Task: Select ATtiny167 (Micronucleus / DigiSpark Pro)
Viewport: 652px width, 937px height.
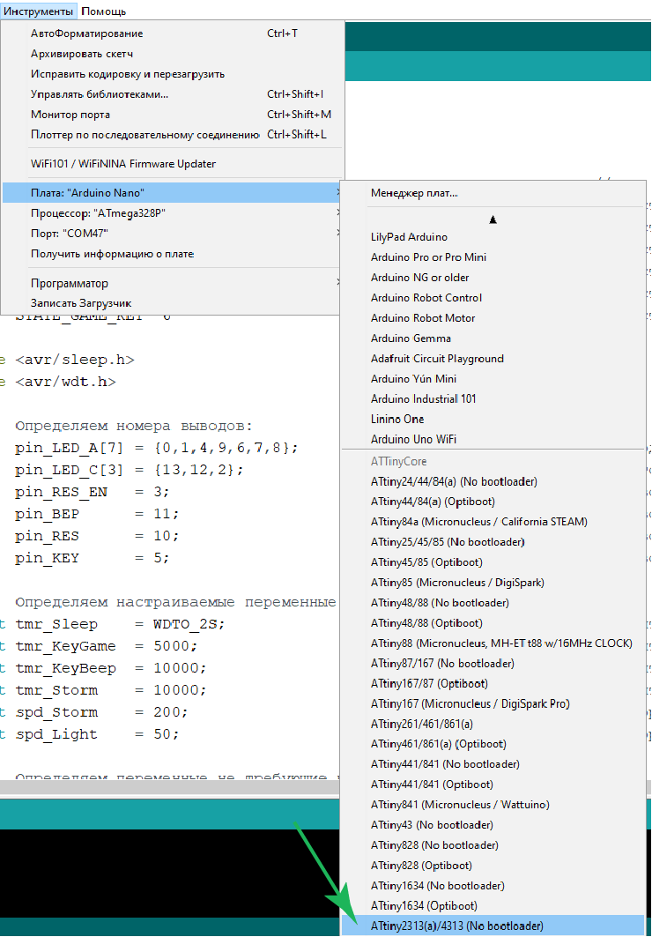Action: point(493,704)
